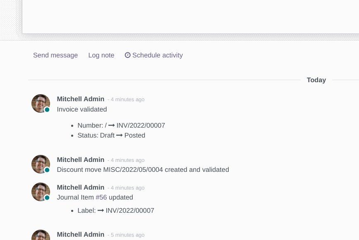Viewport: 359px width, 240px height.
Task: Click avatar of the 5 minutes ago message
Action: point(41,235)
